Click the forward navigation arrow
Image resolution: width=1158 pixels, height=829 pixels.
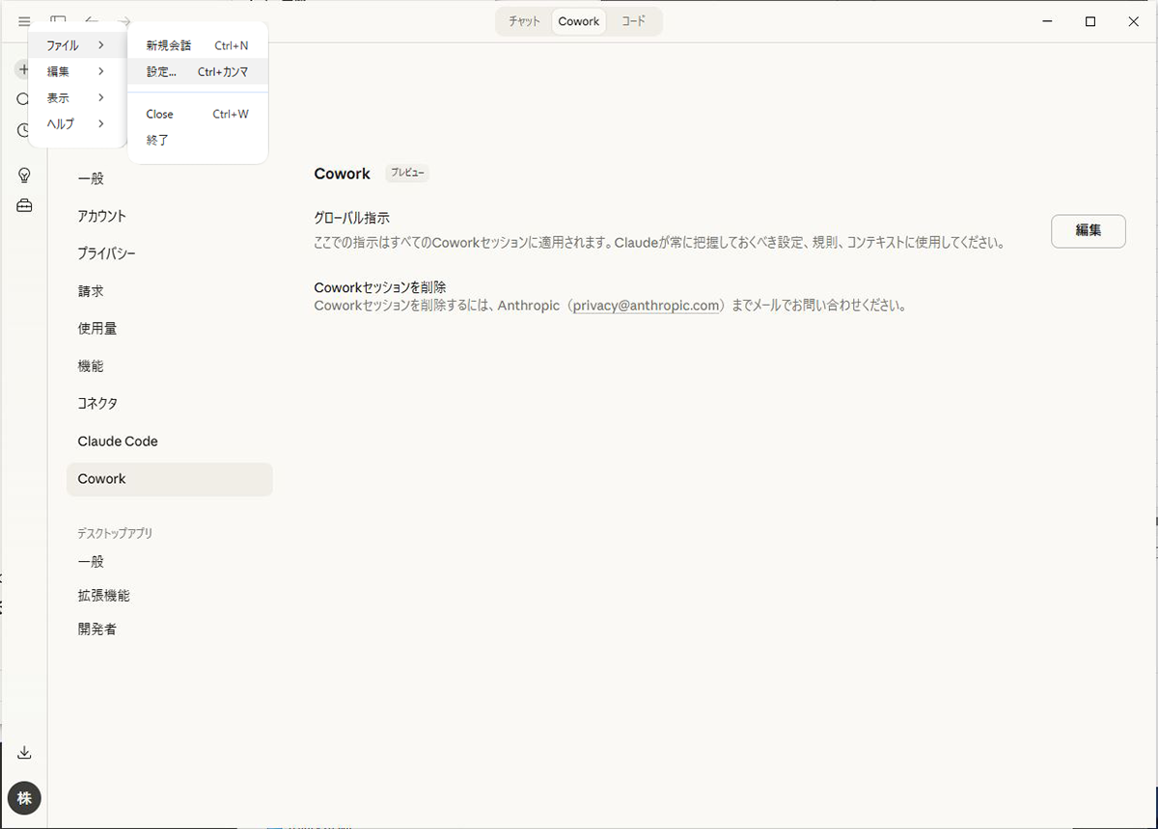[x=124, y=21]
